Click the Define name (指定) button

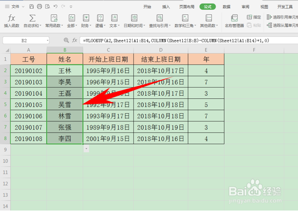(254, 17)
